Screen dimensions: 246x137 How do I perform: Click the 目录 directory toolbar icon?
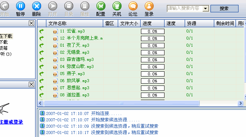(69, 6)
